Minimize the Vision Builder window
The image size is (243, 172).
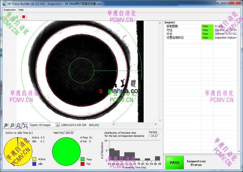pyautogui.click(x=220, y=2)
